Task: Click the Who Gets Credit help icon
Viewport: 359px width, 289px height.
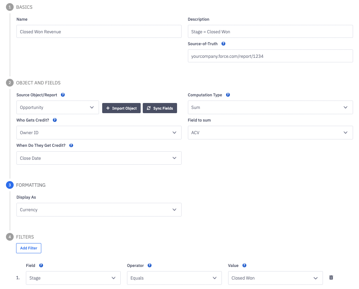Action: pos(55,120)
